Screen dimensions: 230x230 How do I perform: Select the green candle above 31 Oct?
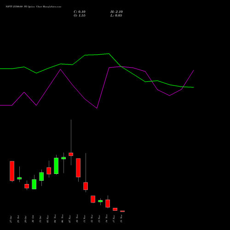[x=41, y=177]
